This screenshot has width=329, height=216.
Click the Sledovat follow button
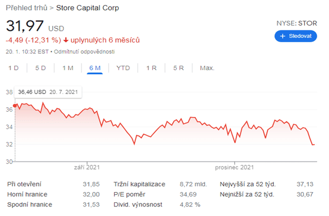[x=296, y=36]
